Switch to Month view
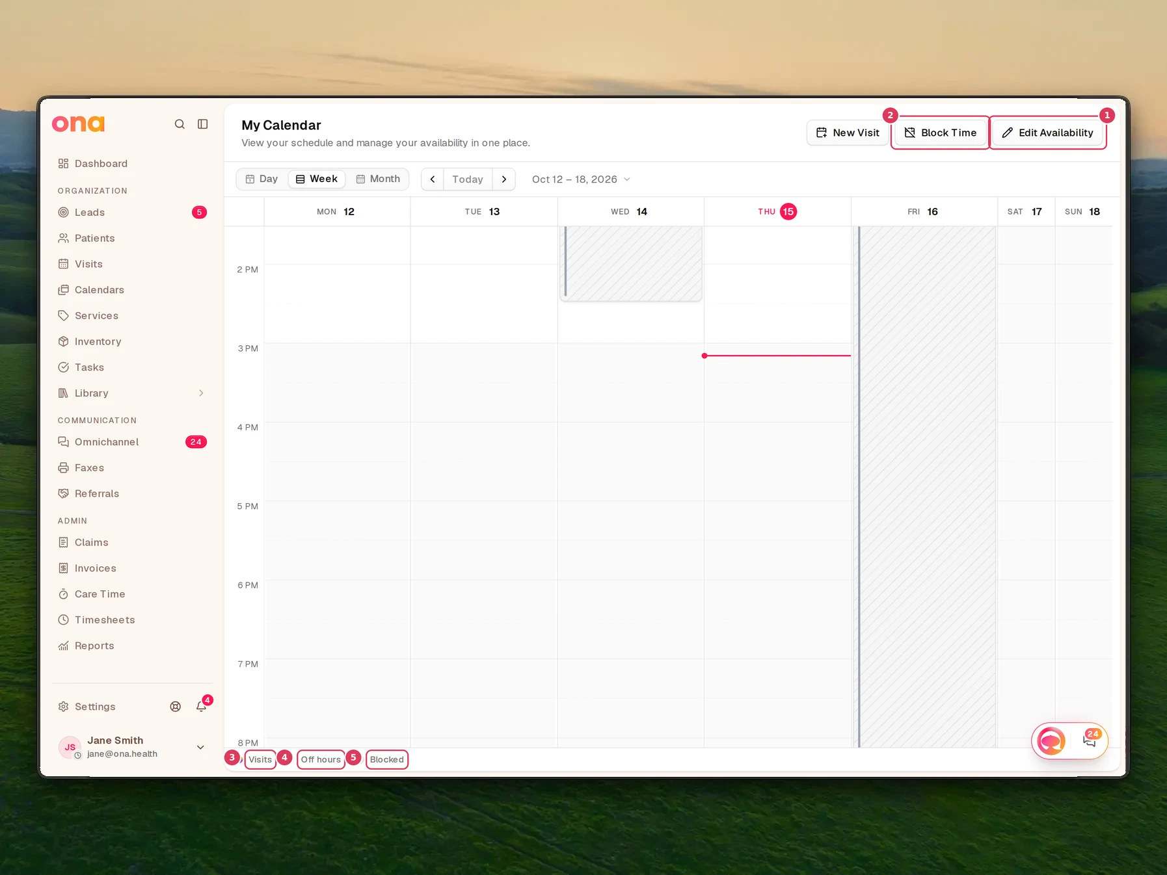The height and width of the screenshot is (875, 1167). 378,179
